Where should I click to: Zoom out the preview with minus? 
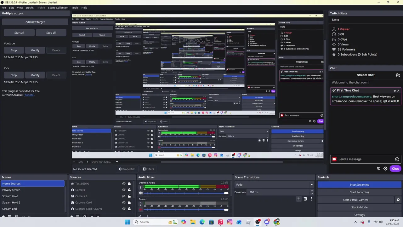[x=75, y=162]
